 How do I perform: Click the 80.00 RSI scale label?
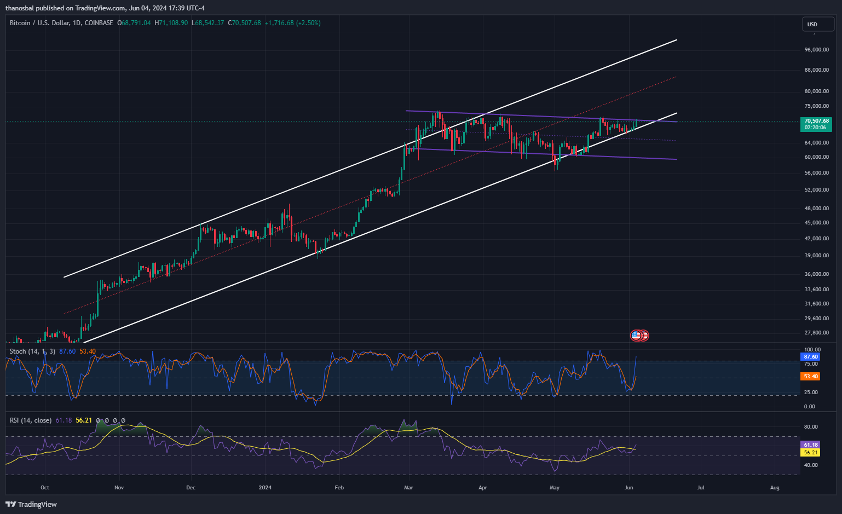click(811, 427)
